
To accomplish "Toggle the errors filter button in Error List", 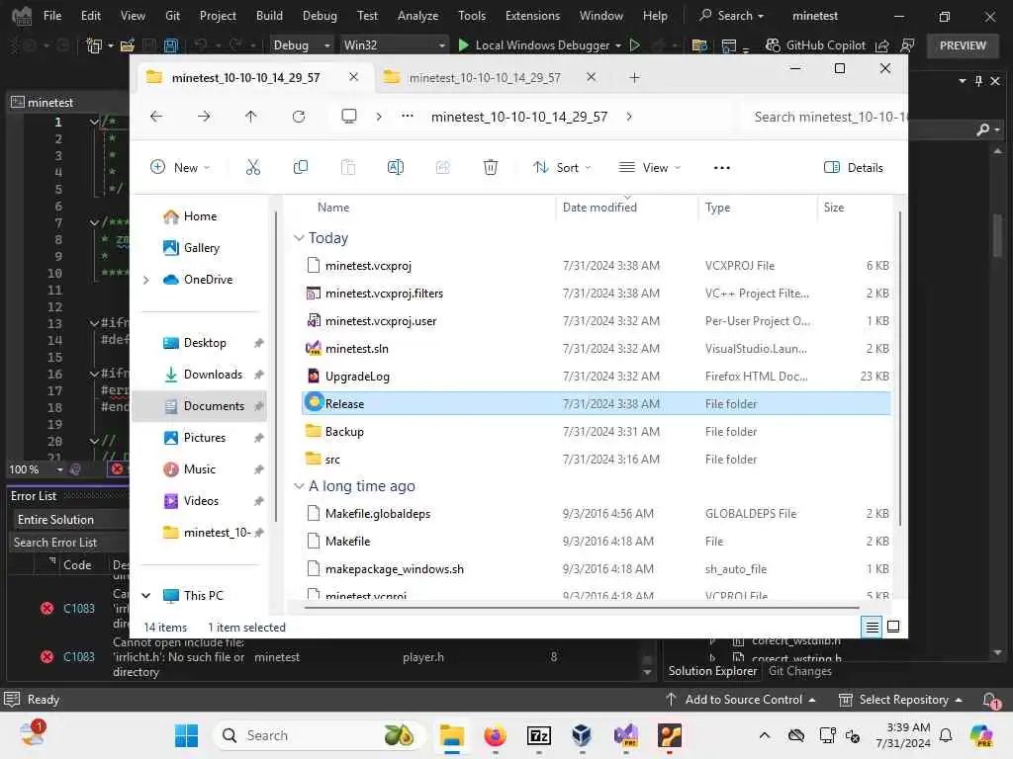I will click(x=117, y=469).
